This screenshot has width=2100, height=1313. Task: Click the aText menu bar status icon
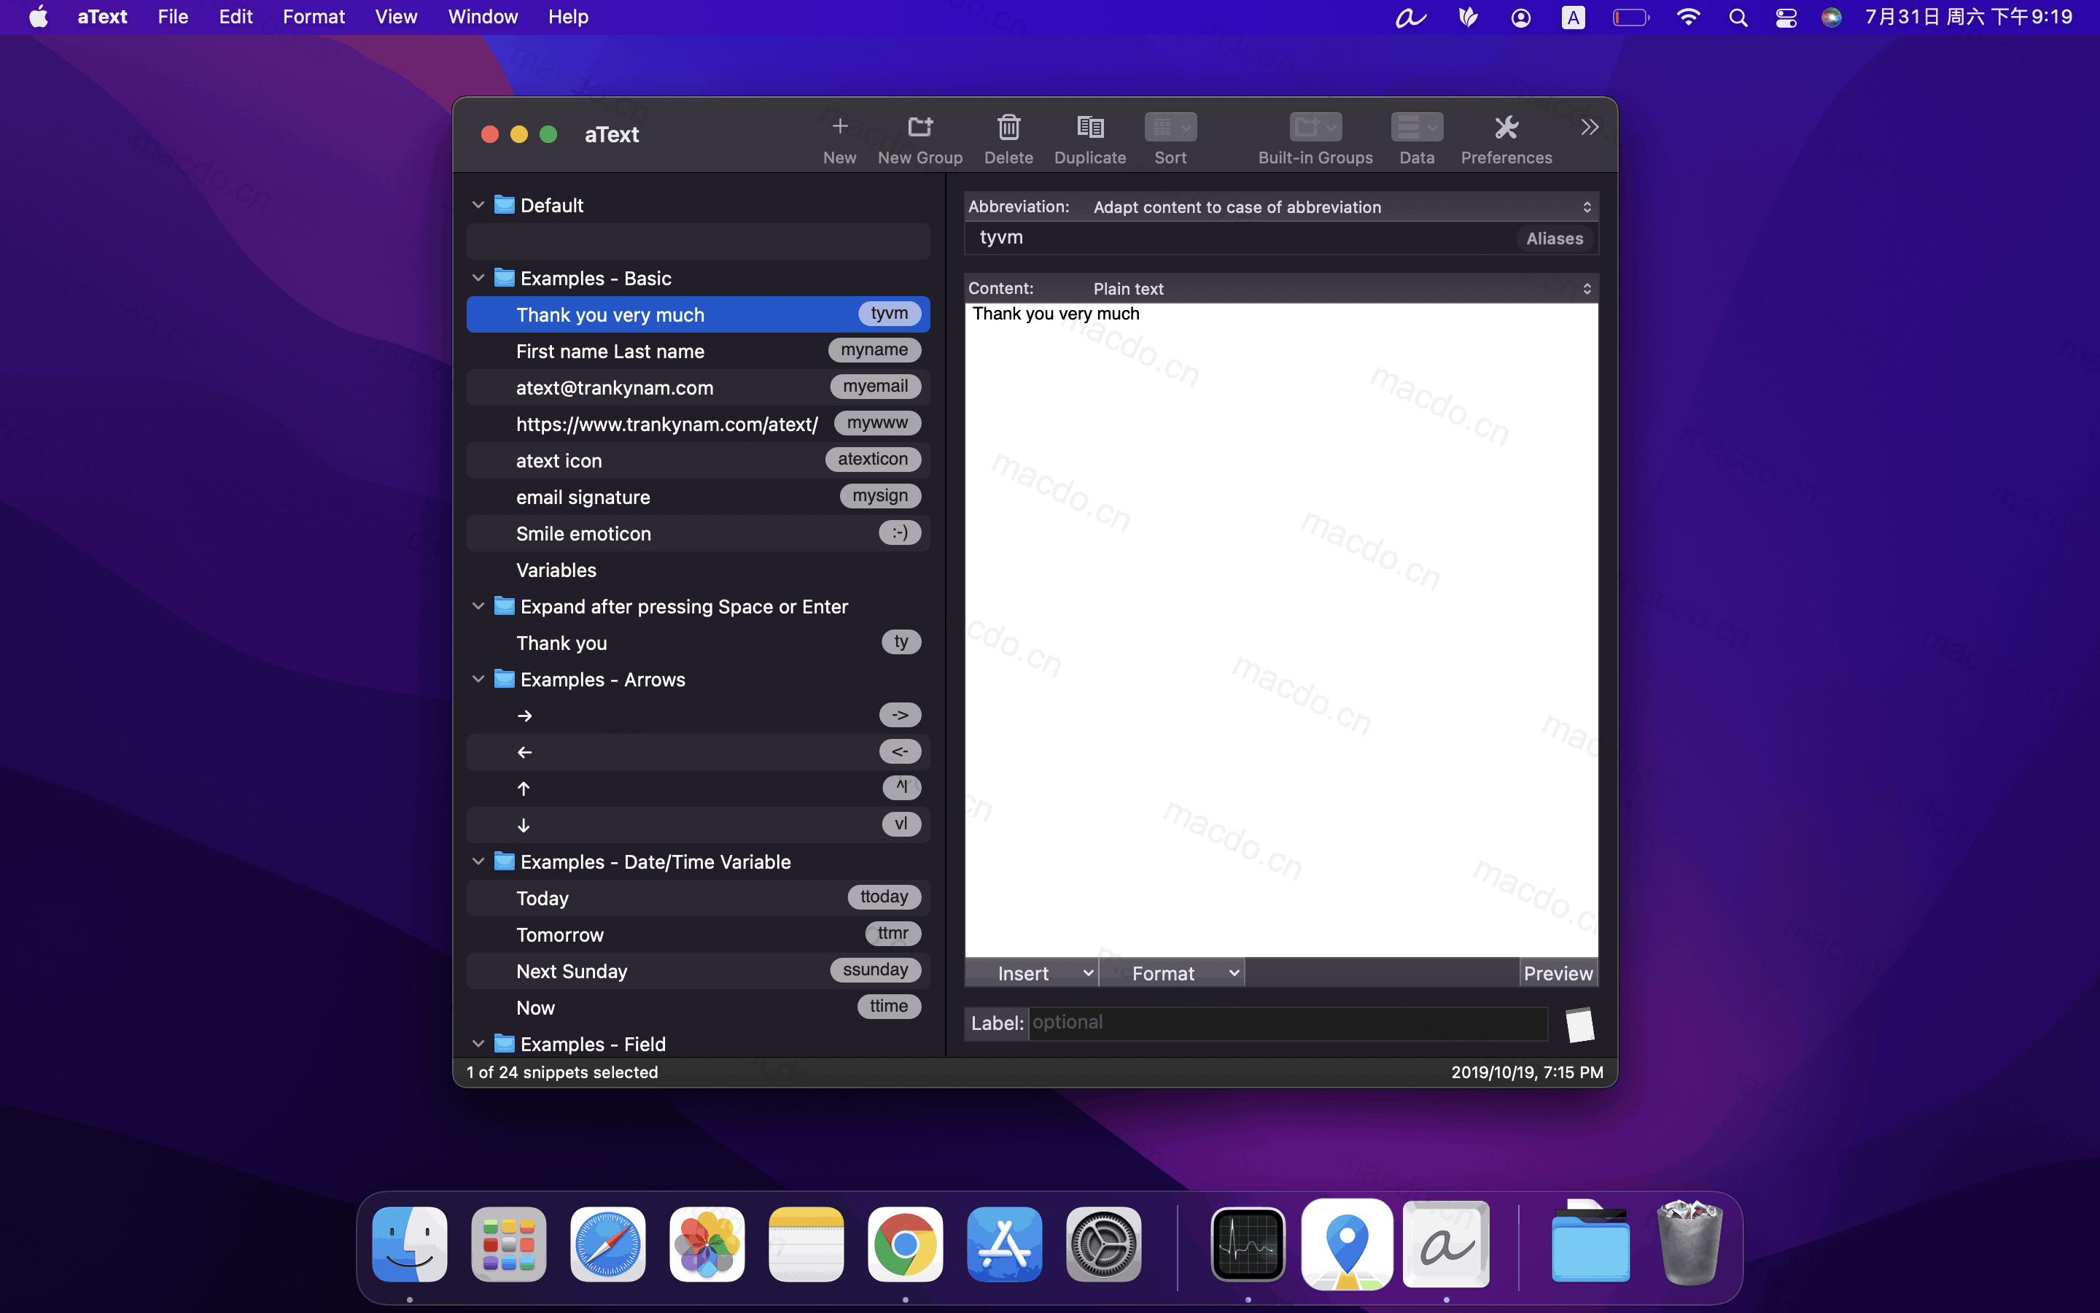1411,18
